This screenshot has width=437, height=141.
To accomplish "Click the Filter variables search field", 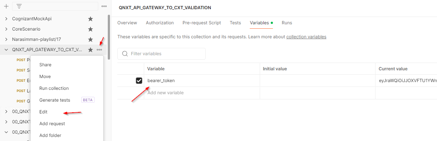I will tap(161, 53).
